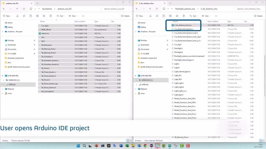Click Delete trash icon in right Explorer toolbar
Screen dimensions: 266x149
183,16
